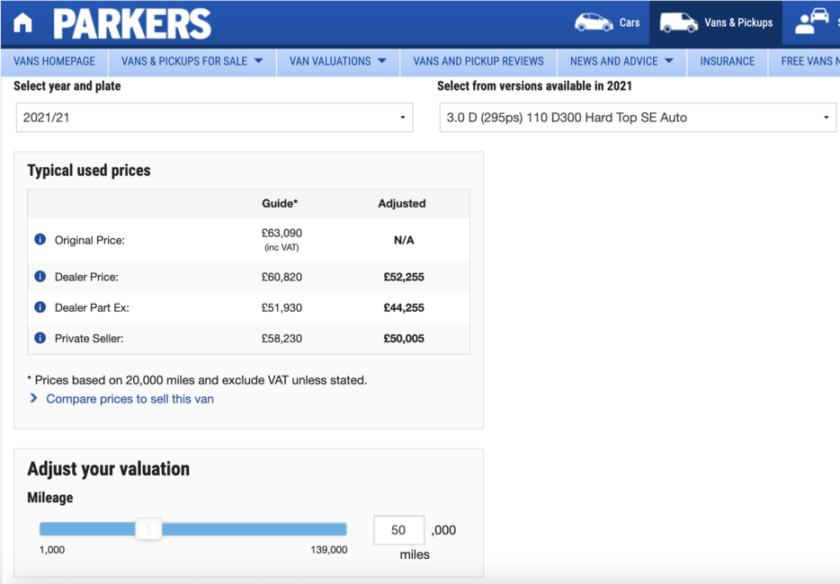This screenshot has width=840, height=584.
Task: Click the prices based on 20,000 miles note
Action: [197, 380]
